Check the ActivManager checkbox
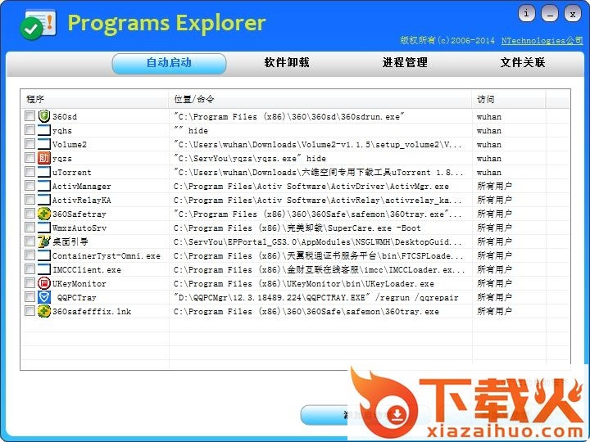The width and height of the screenshot is (590, 442). (29, 185)
